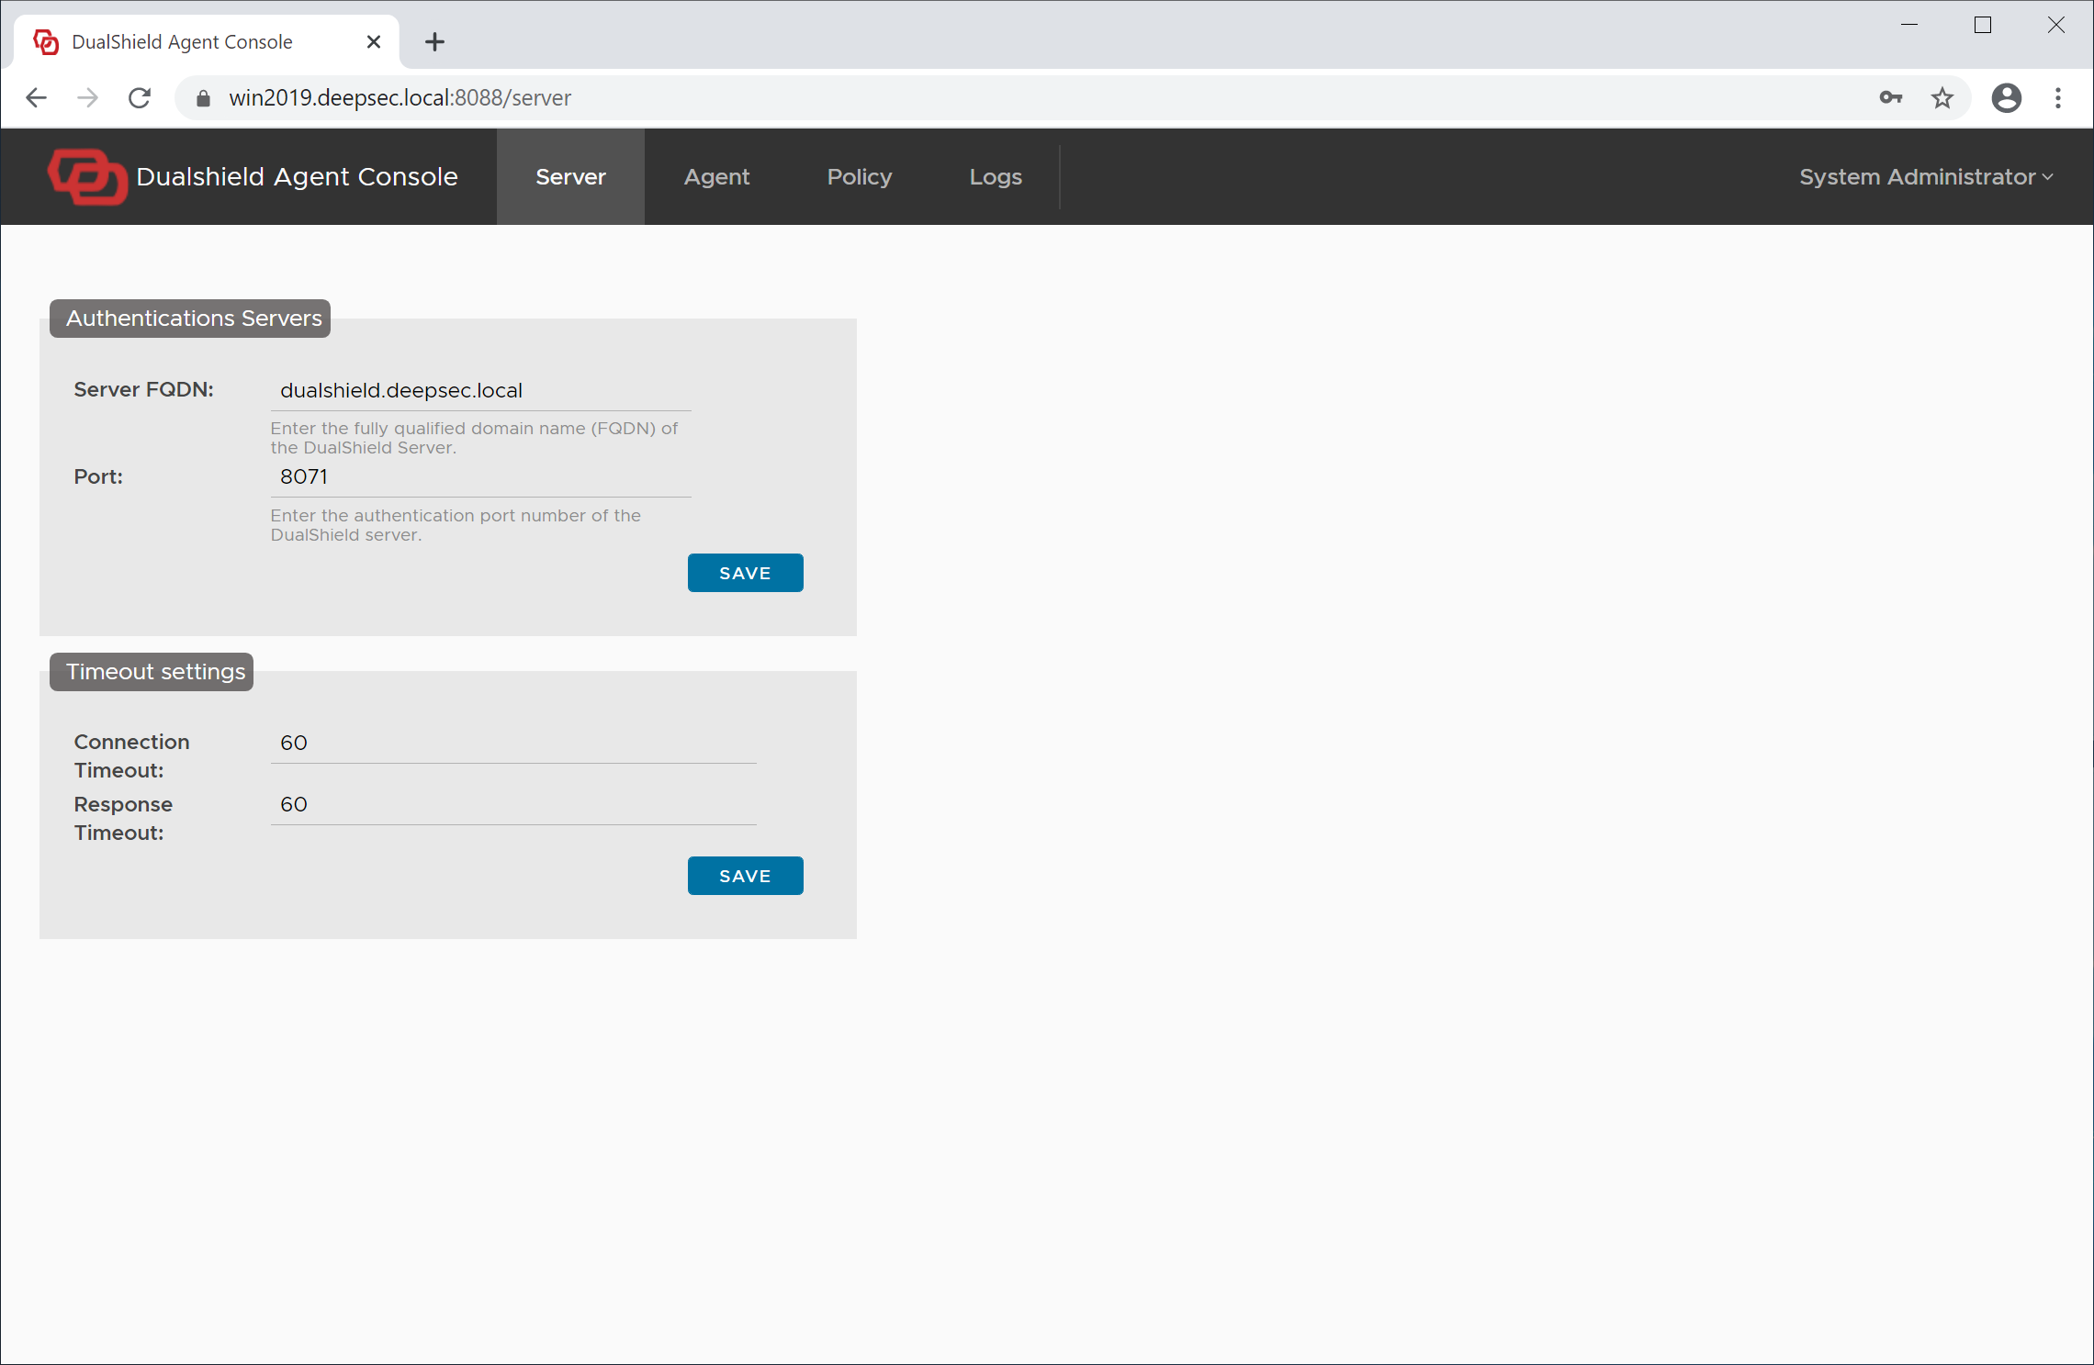Open the Chrome profile avatar icon
The height and width of the screenshot is (1365, 2094).
tap(2006, 98)
